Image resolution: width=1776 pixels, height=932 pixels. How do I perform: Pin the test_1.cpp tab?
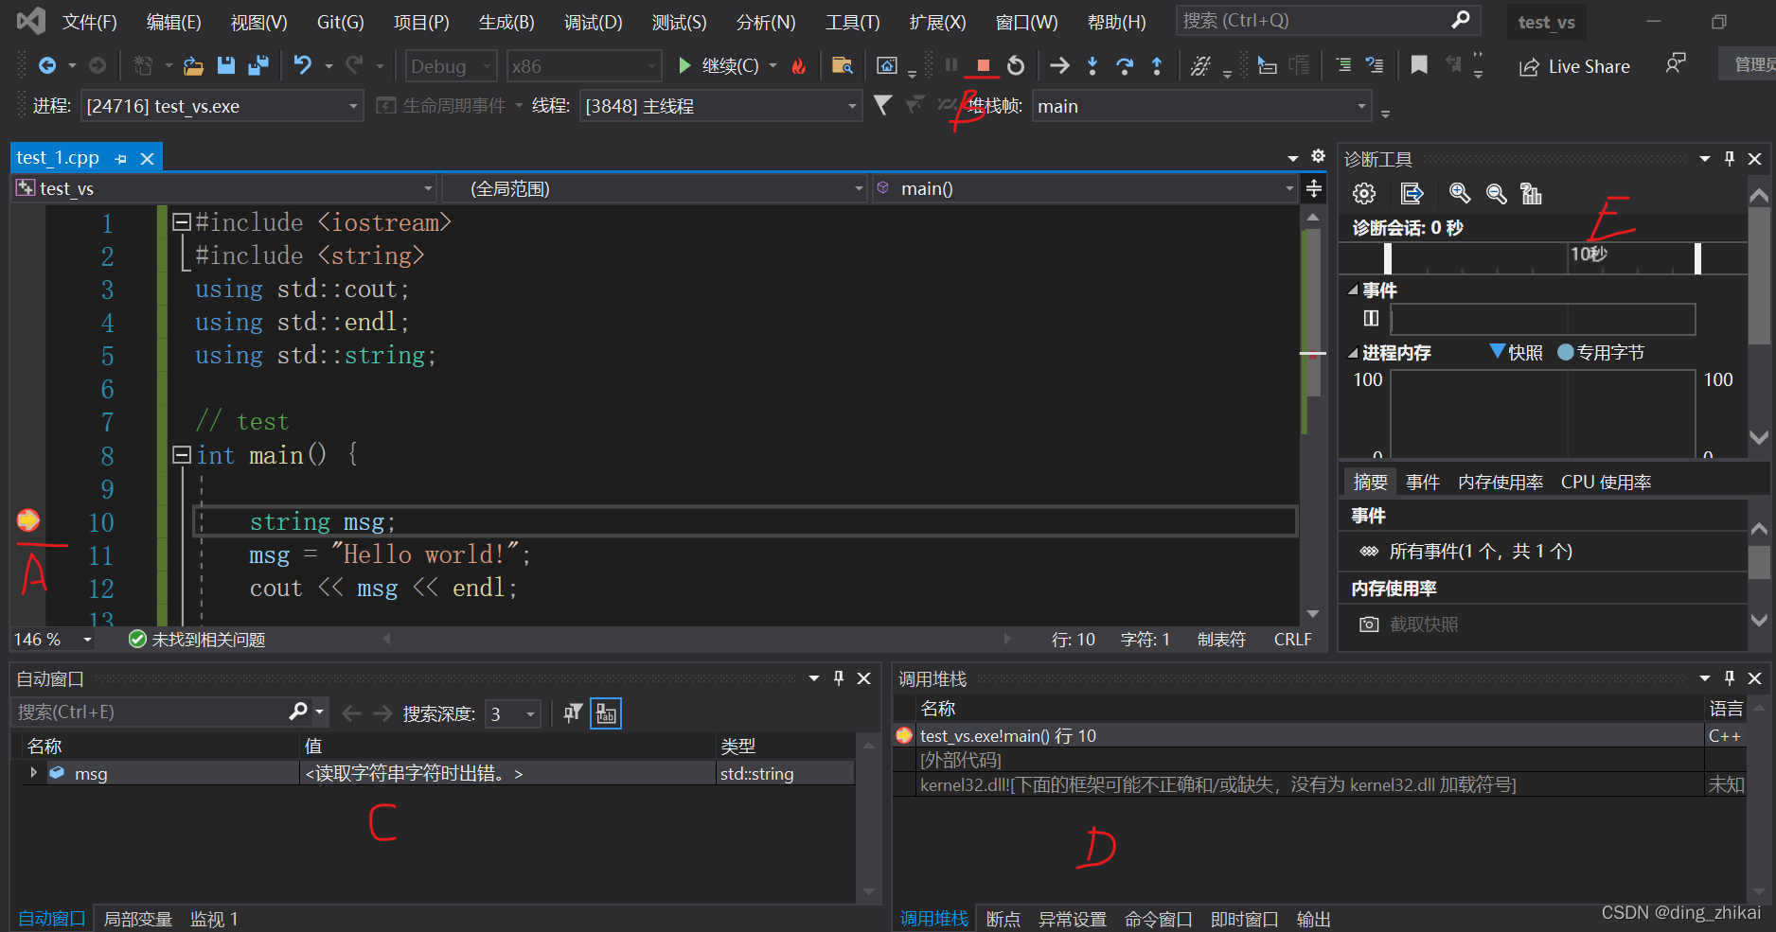[x=120, y=159]
